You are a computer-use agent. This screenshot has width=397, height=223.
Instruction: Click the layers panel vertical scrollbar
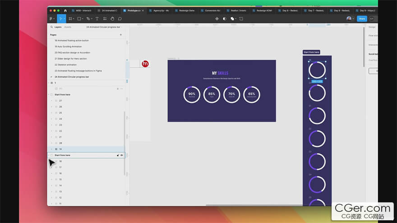click(x=125, y=143)
